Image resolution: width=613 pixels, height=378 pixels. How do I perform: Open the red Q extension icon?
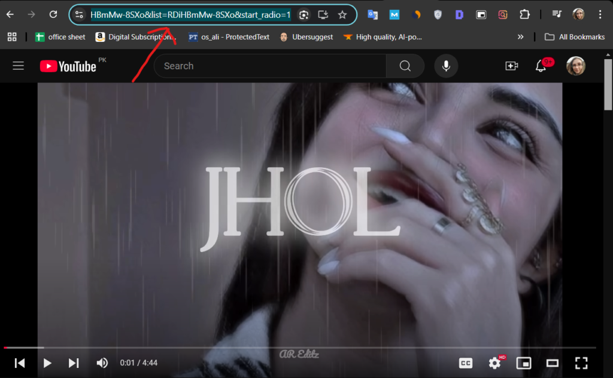coord(503,15)
